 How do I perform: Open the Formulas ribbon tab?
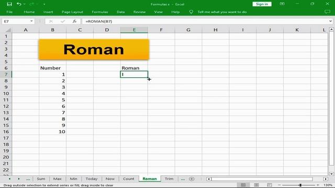click(100, 12)
